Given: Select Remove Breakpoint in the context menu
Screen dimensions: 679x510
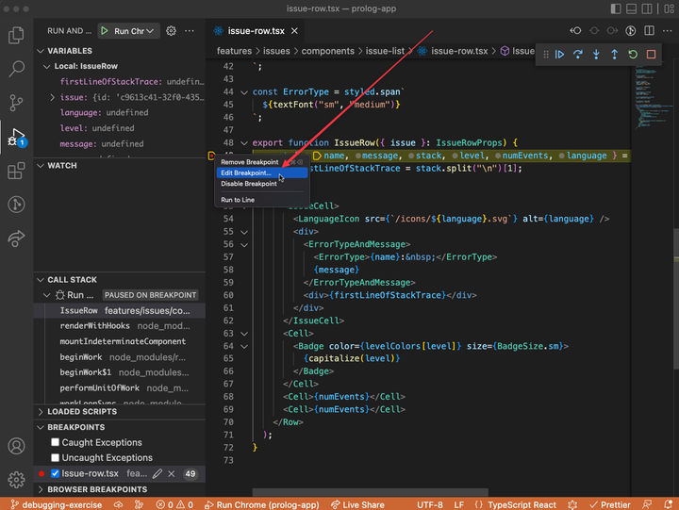Looking at the screenshot, I should pos(249,162).
